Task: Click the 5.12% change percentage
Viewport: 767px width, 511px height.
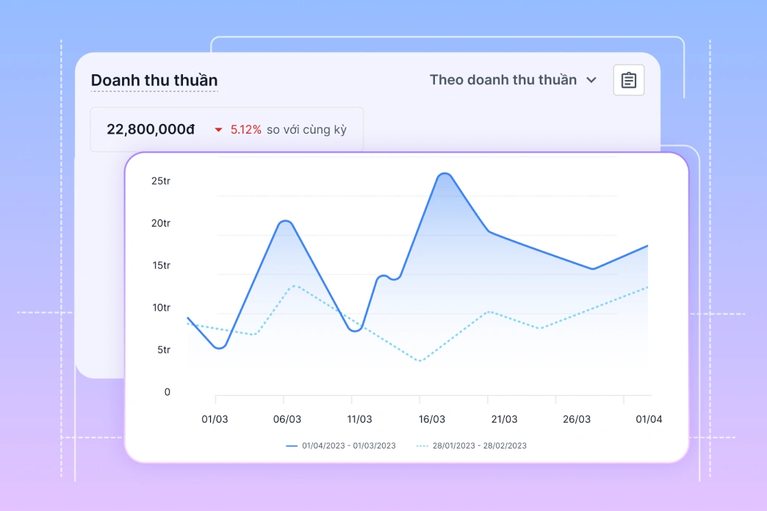Action: pos(246,130)
